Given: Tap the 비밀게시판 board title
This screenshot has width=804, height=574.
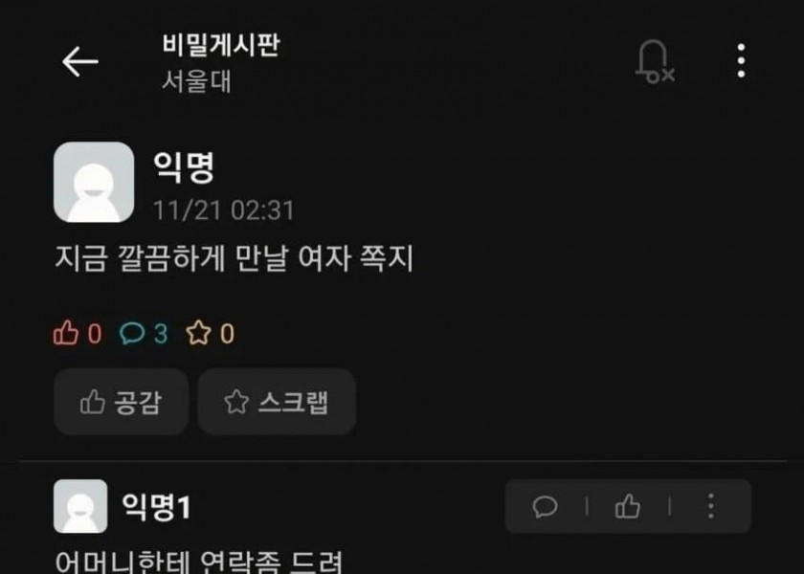Looking at the screenshot, I should (221, 45).
